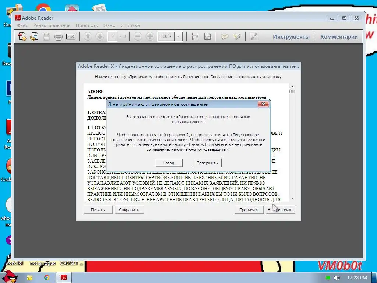Screen dimensions: 377x283
Task: Click the save floppy disk icon
Action: point(46,36)
